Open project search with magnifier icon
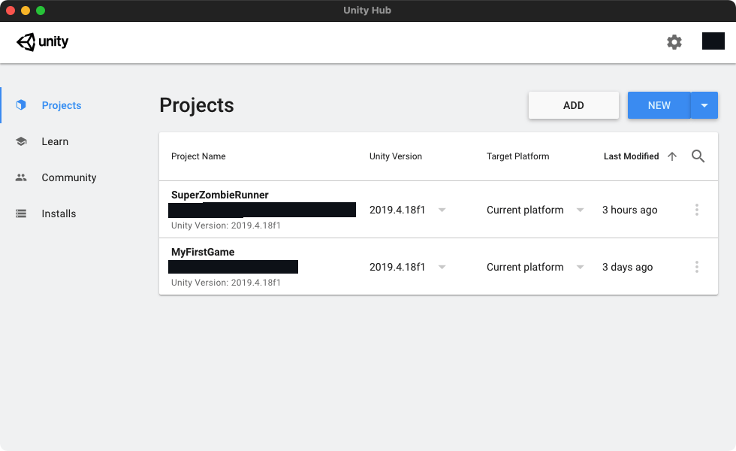 698,156
